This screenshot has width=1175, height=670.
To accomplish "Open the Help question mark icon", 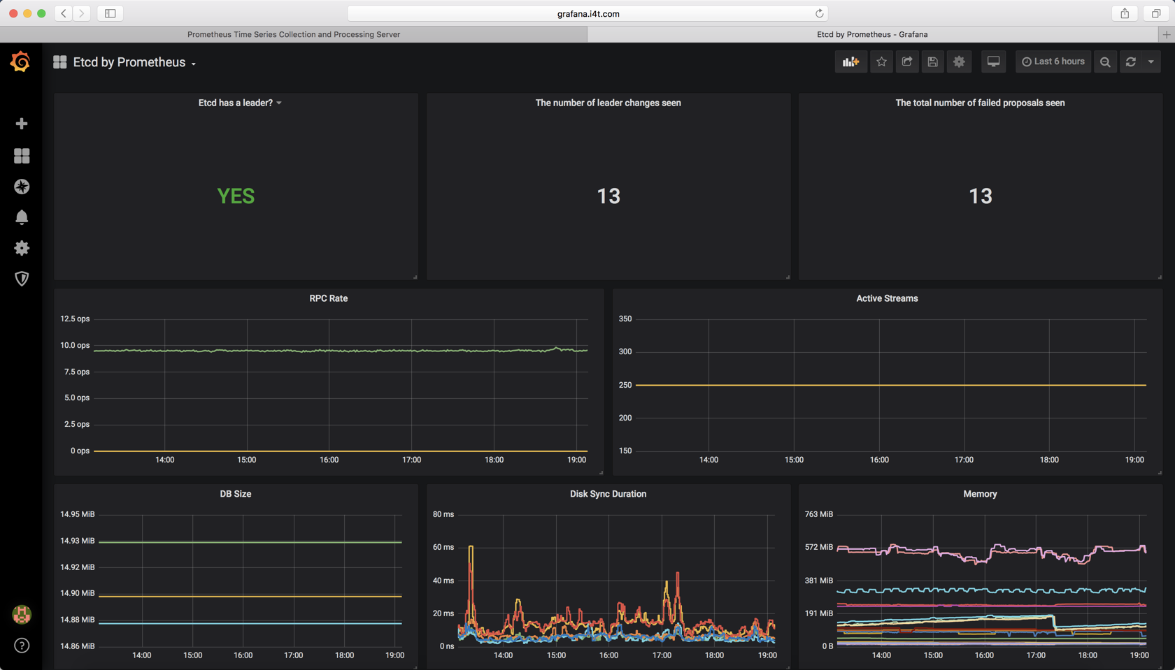I will (22, 646).
